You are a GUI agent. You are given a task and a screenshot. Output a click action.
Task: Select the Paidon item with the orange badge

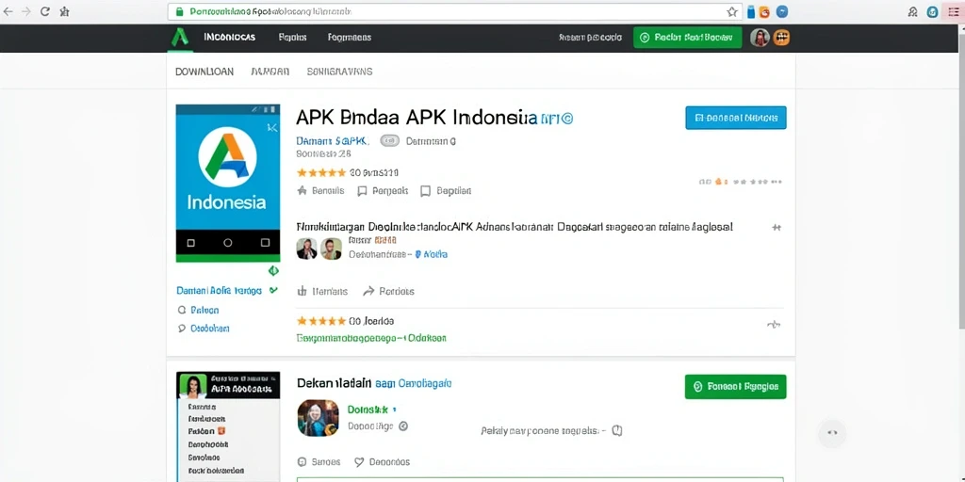(x=207, y=431)
